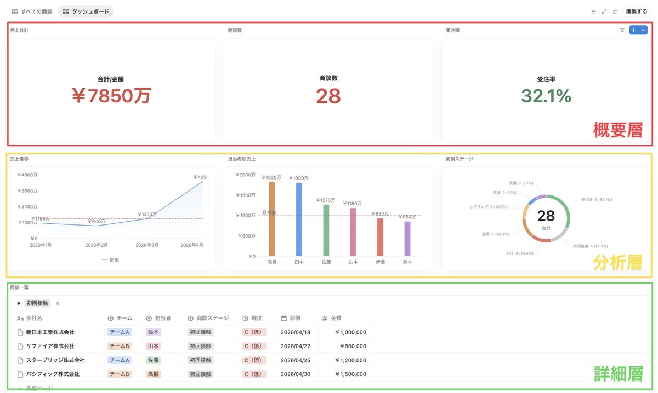Click 期限 2026/04/18 cell
Image resolution: width=658 pixels, height=393 pixels.
295,332
